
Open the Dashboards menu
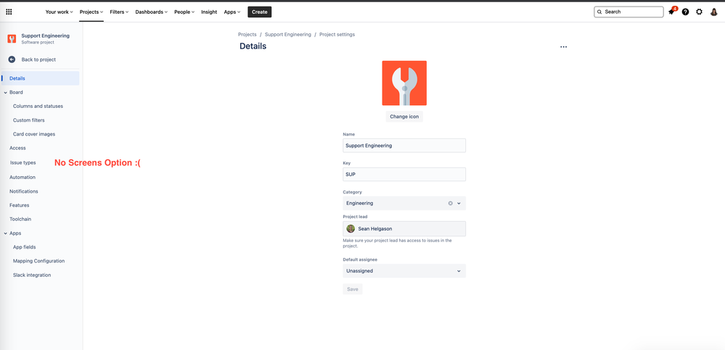tap(152, 12)
